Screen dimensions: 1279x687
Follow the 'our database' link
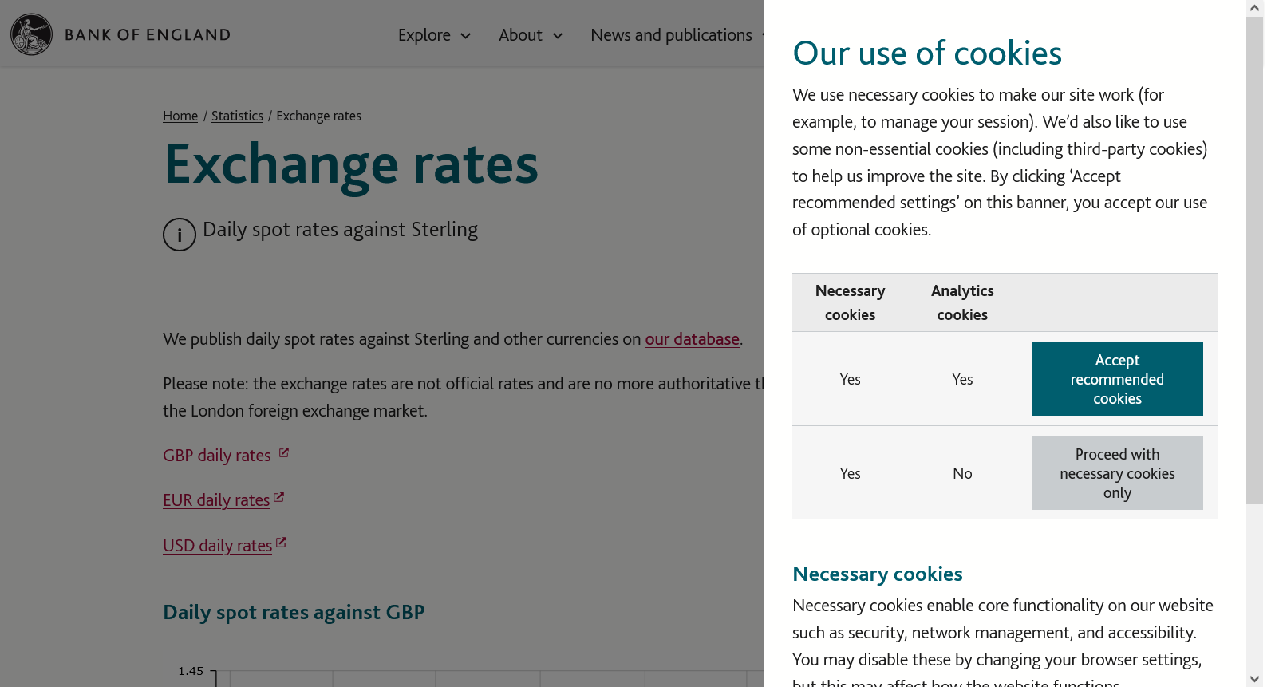click(x=692, y=339)
